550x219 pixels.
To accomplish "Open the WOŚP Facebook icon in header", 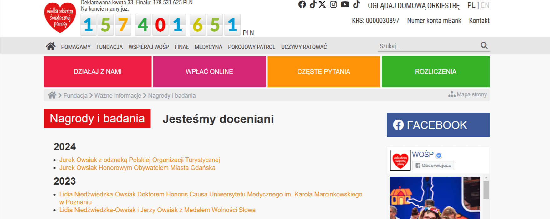I will click(x=302, y=4).
